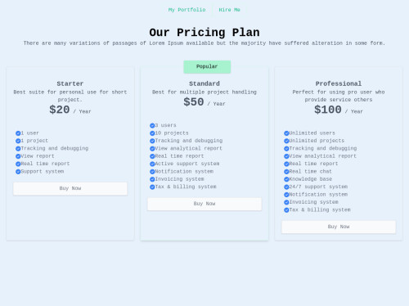The width and height of the screenshot is (409, 306).
Task: Click check icon beside 'Real time chat'
Action: (286, 172)
